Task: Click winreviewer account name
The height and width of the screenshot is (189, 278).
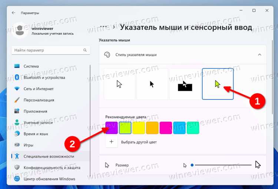Action: point(42,28)
